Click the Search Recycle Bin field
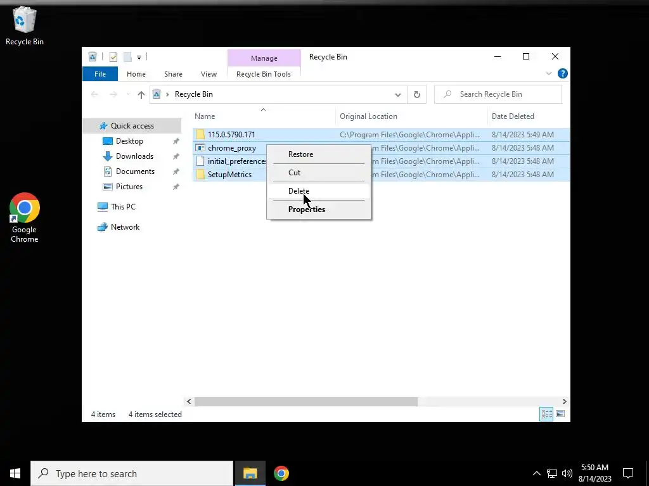649x486 pixels. tap(498, 94)
